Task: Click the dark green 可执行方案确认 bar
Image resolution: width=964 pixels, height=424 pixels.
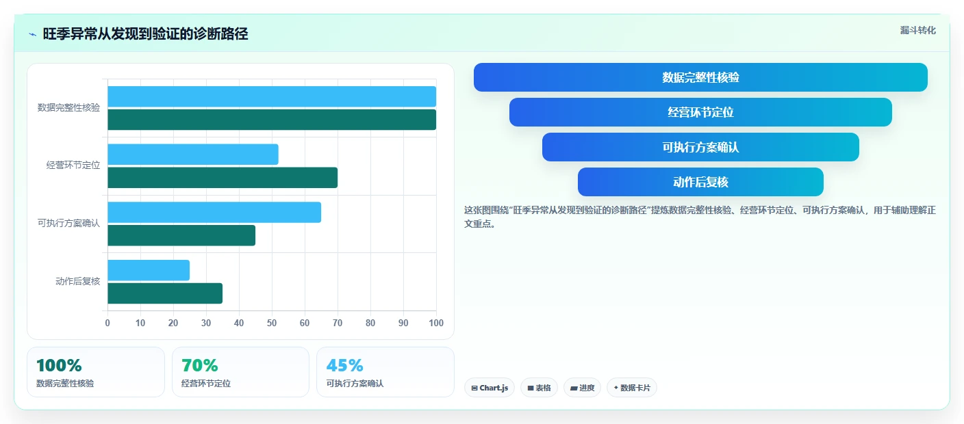Action: 181,235
